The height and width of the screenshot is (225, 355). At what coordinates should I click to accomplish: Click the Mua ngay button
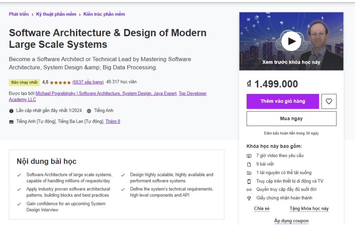[x=291, y=118]
